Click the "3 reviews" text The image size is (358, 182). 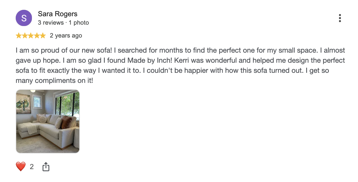point(51,23)
